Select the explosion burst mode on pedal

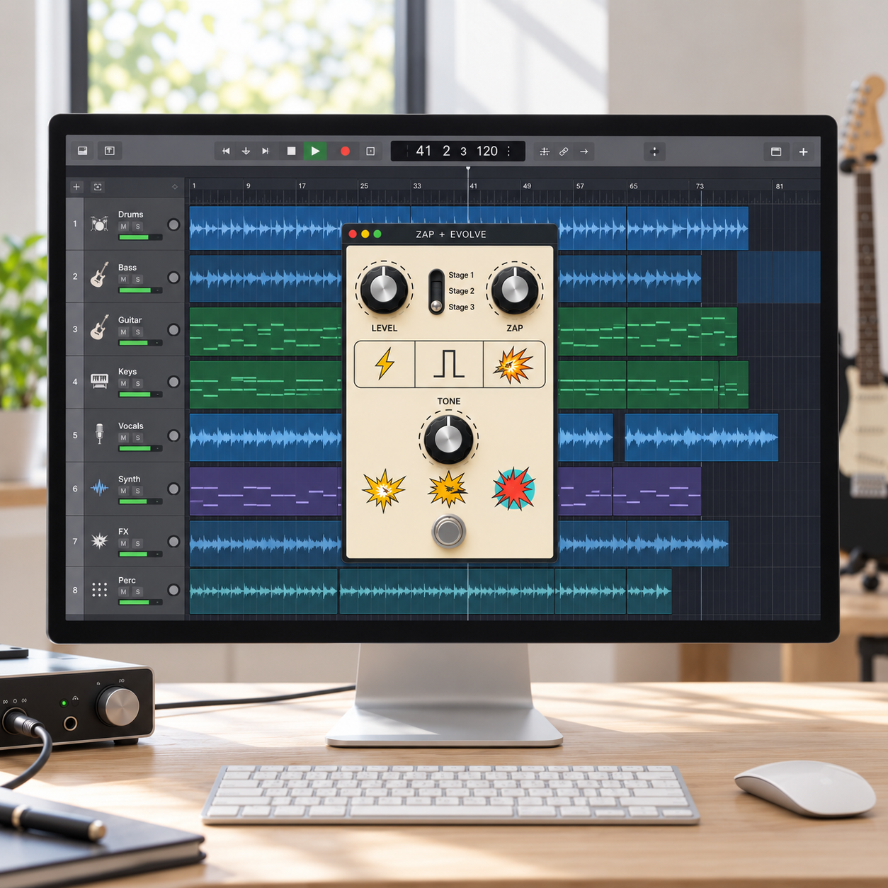click(x=514, y=364)
